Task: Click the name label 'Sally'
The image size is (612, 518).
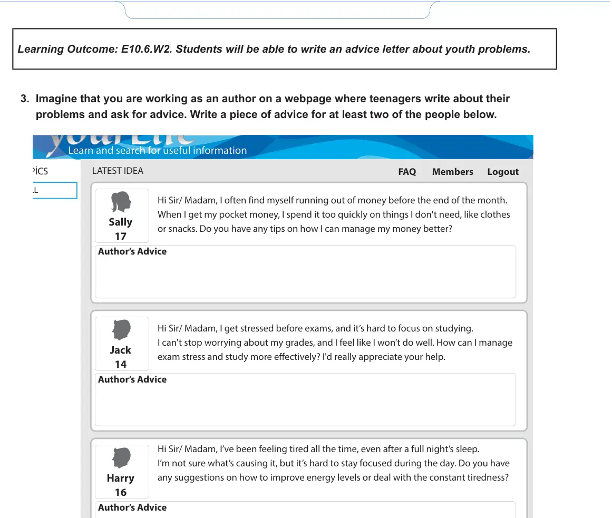Action: tap(121, 222)
